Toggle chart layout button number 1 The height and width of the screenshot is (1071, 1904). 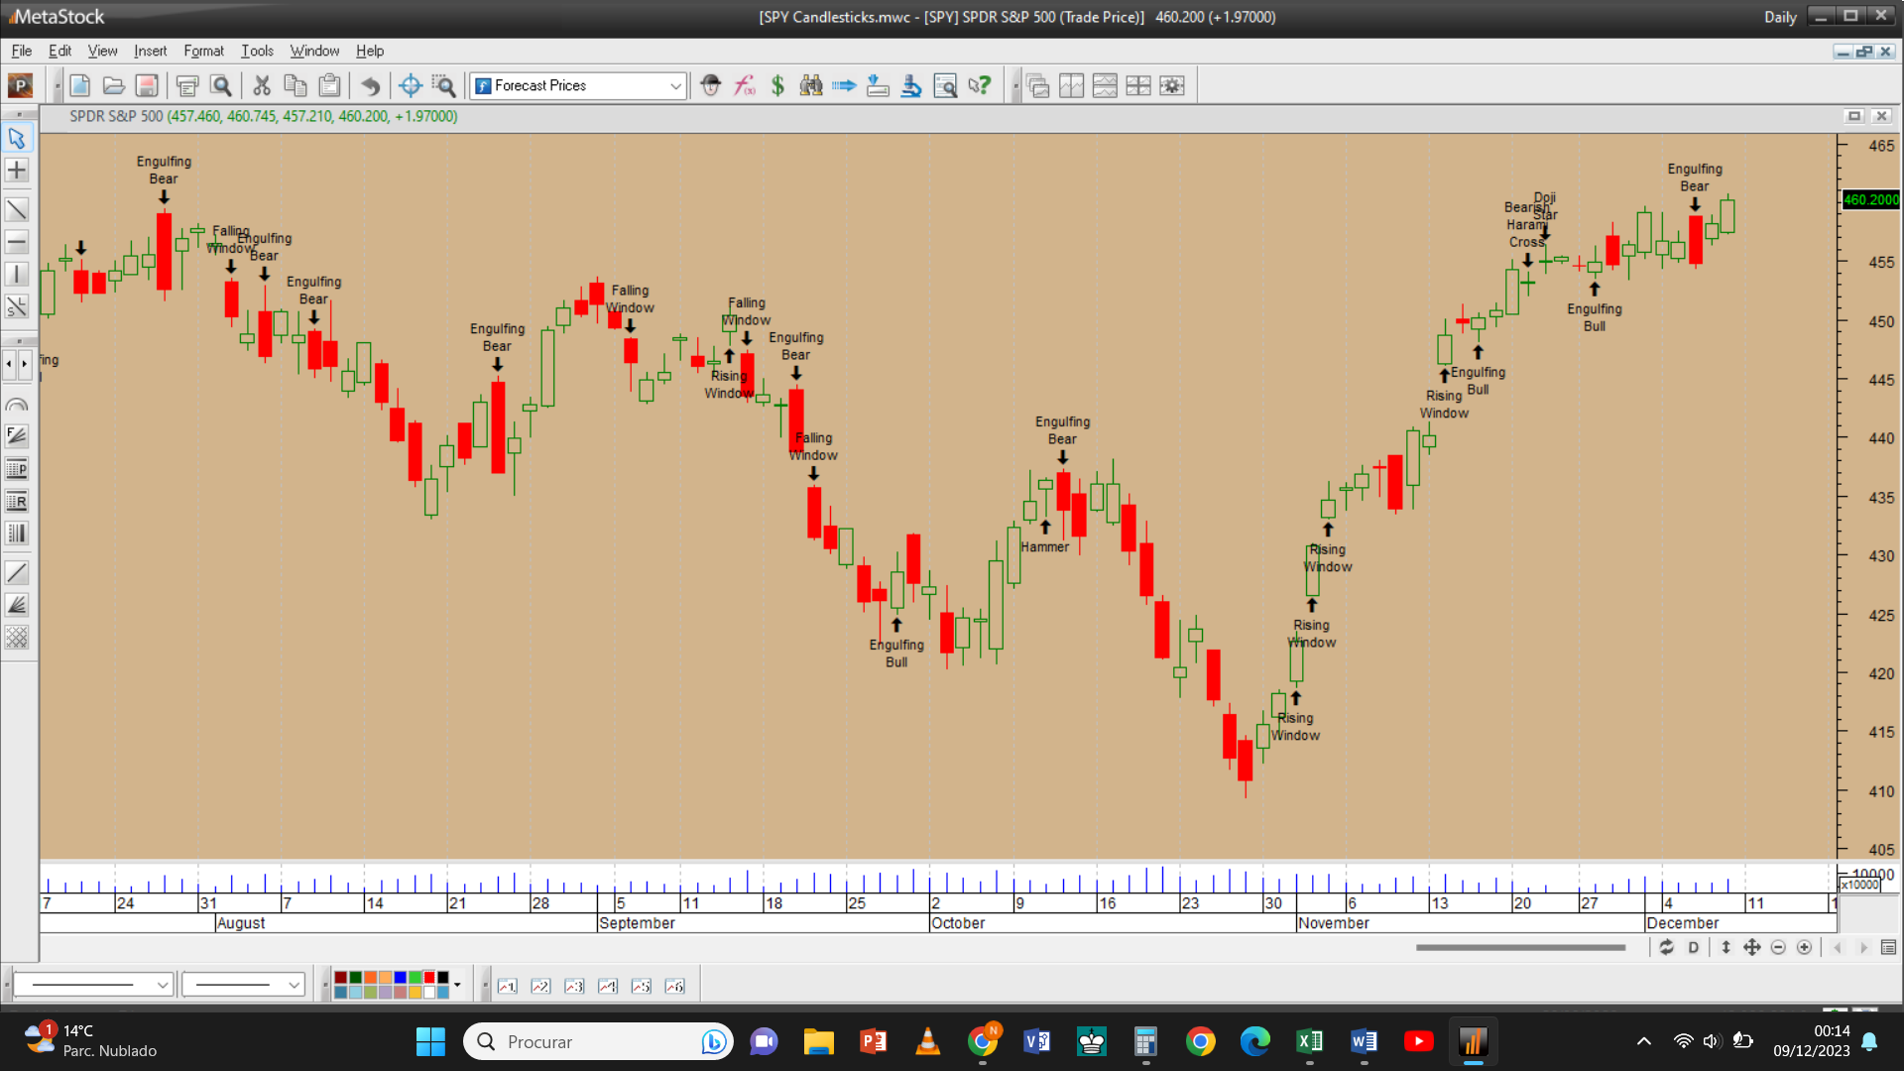[508, 986]
